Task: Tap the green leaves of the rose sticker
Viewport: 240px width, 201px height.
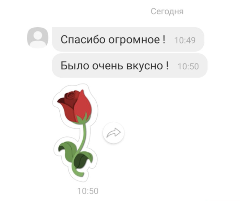Action: click(x=75, y=154)
